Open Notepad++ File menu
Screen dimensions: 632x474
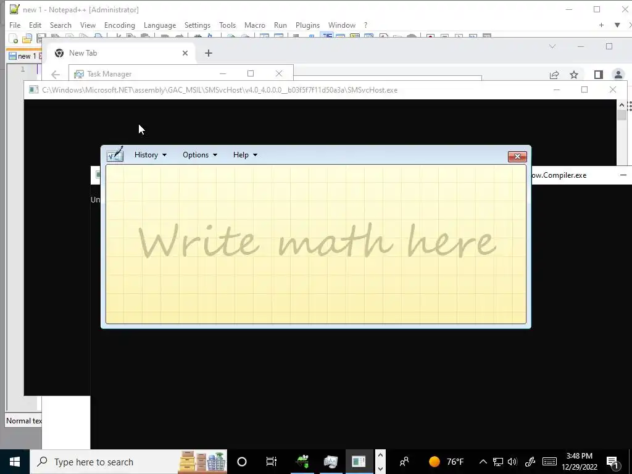[x=15, y=25]
